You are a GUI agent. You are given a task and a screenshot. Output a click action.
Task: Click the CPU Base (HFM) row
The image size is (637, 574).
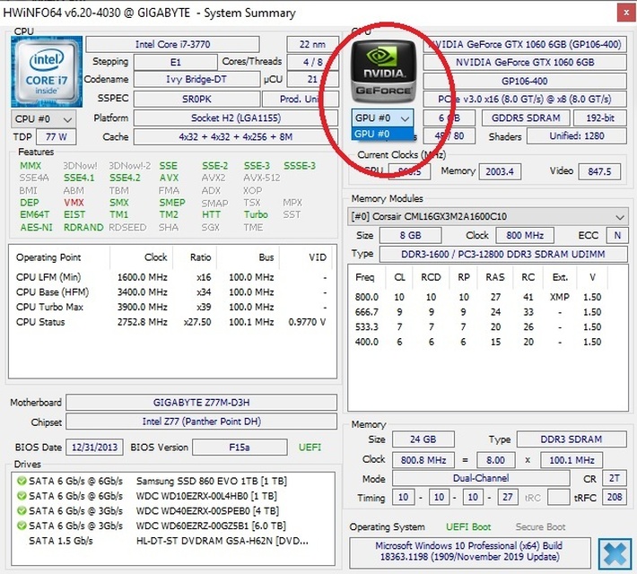click(x=171, y=292)
